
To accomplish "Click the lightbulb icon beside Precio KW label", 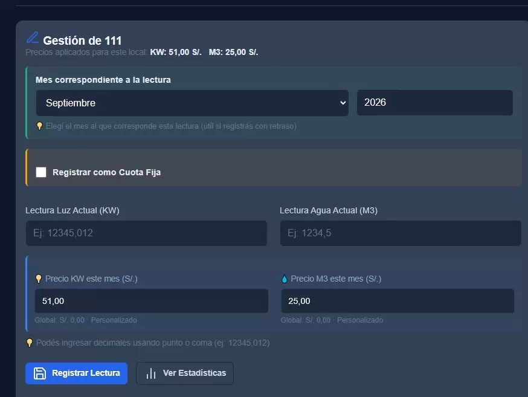I will click(39, 279).
